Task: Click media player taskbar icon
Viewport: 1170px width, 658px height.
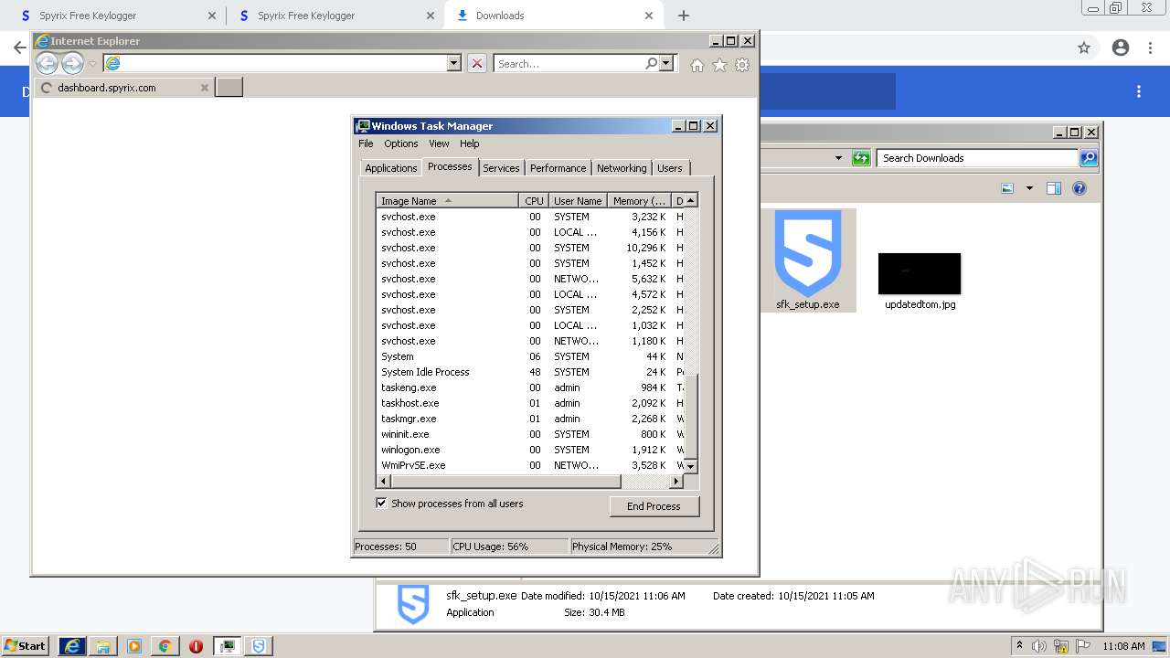Action: (x=134, y=646)
